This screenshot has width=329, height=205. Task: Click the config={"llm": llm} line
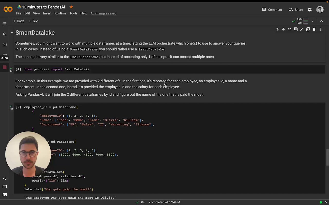point(50,181)
